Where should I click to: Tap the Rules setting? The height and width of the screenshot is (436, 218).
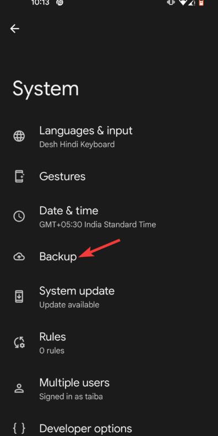click(x=109, y=342)
